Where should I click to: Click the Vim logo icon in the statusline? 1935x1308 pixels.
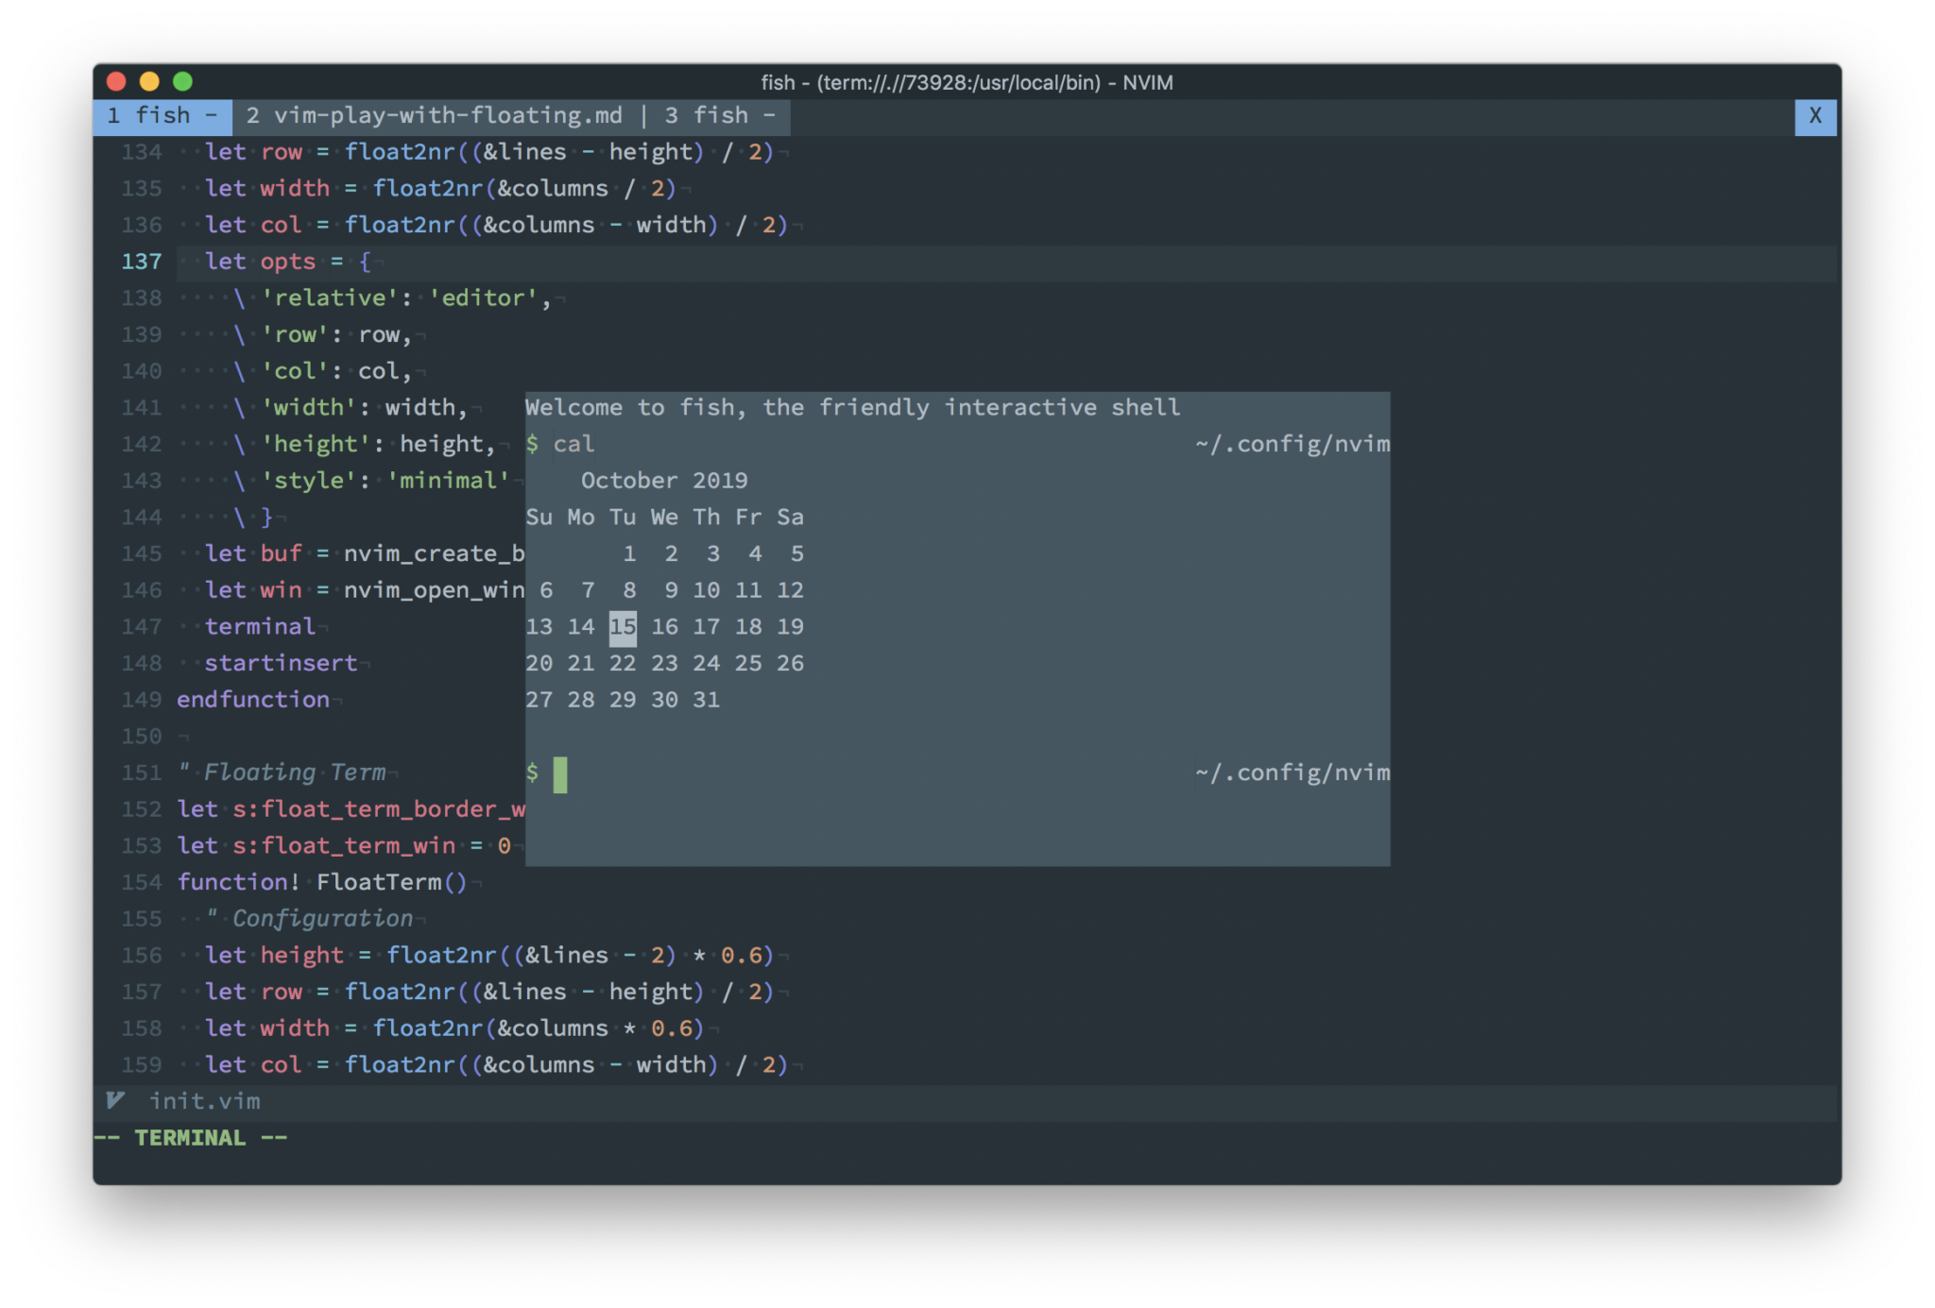coord(113,1100)
